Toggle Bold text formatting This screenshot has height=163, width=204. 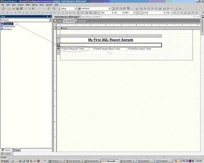click(x=175, y=13)
